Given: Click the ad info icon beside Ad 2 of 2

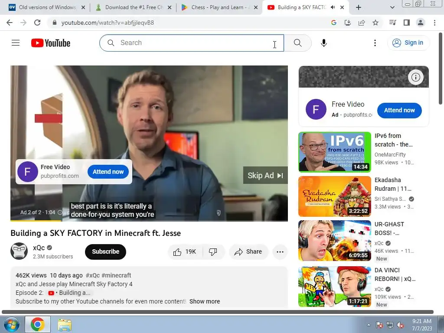Looking at the screenshot, I should [60, 212].
